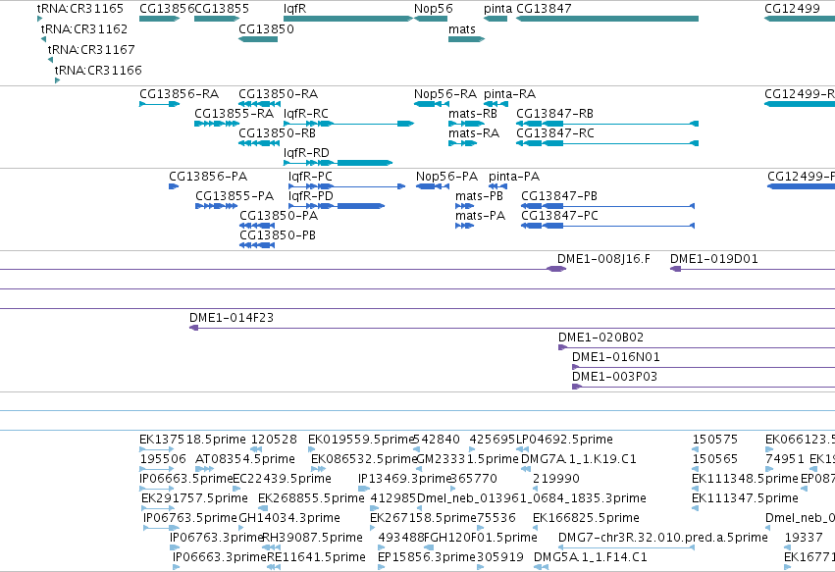Select IqfR-PD protein label
The width and height of the screenshot is (835, 572).
(x=311, y=196)
